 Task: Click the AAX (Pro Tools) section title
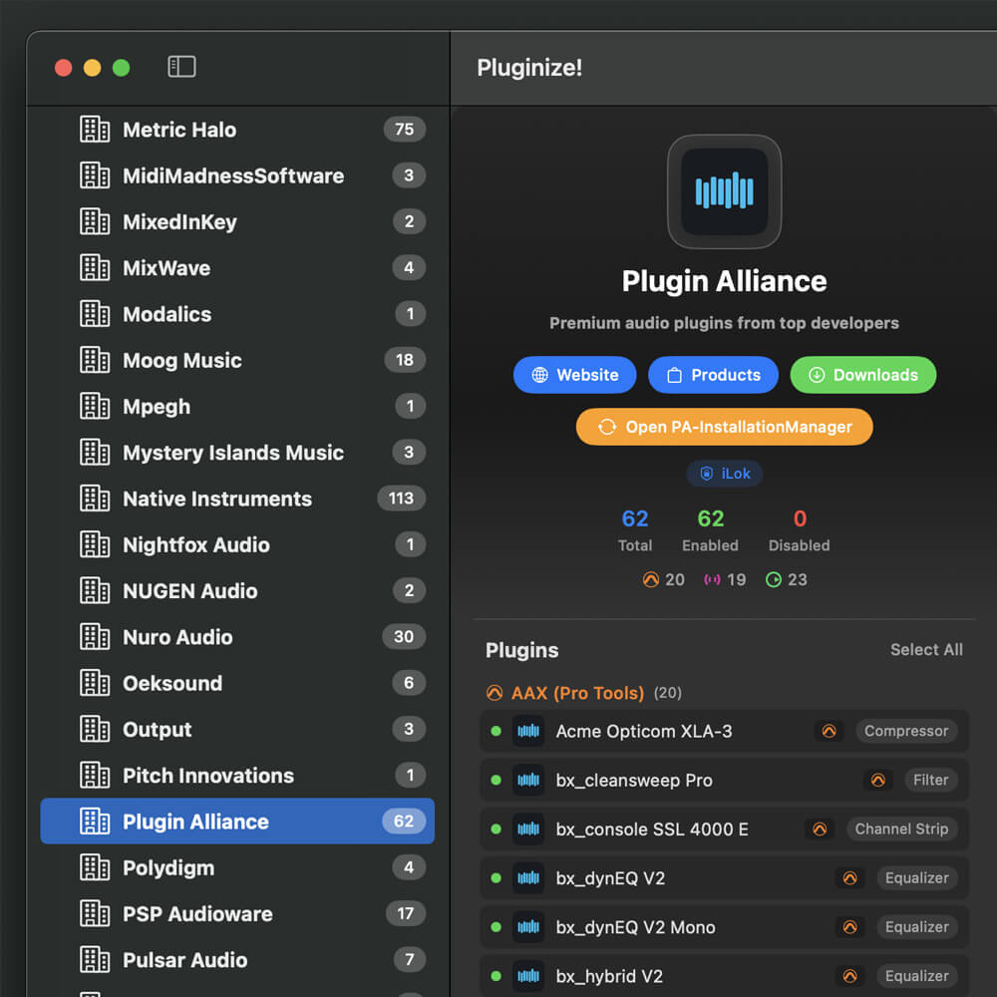[577, 693]
